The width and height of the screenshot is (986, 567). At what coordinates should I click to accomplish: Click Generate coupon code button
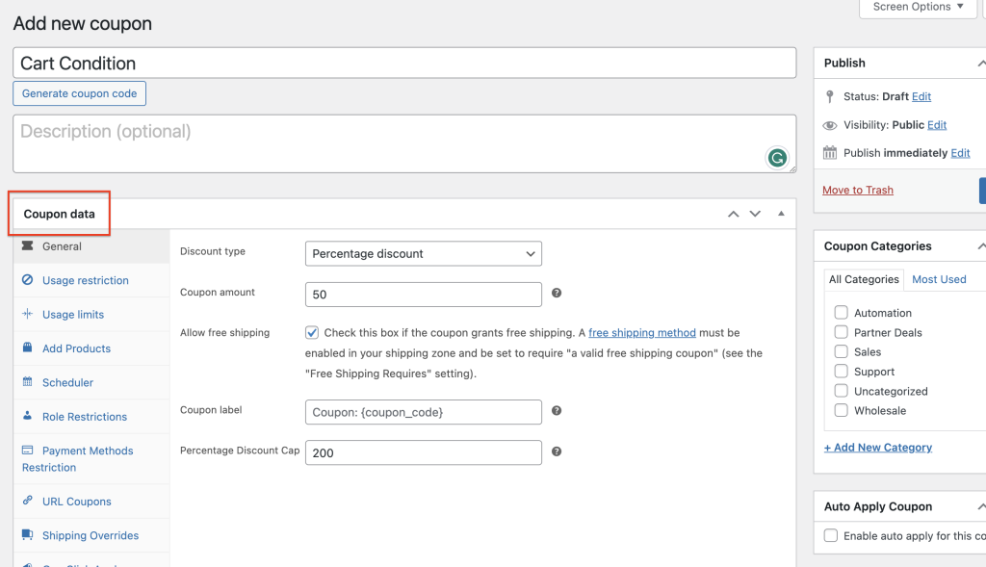click(x=79, y=93)
